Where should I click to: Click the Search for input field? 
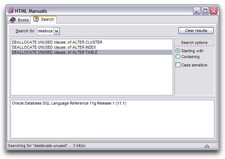tap(45, 31)
